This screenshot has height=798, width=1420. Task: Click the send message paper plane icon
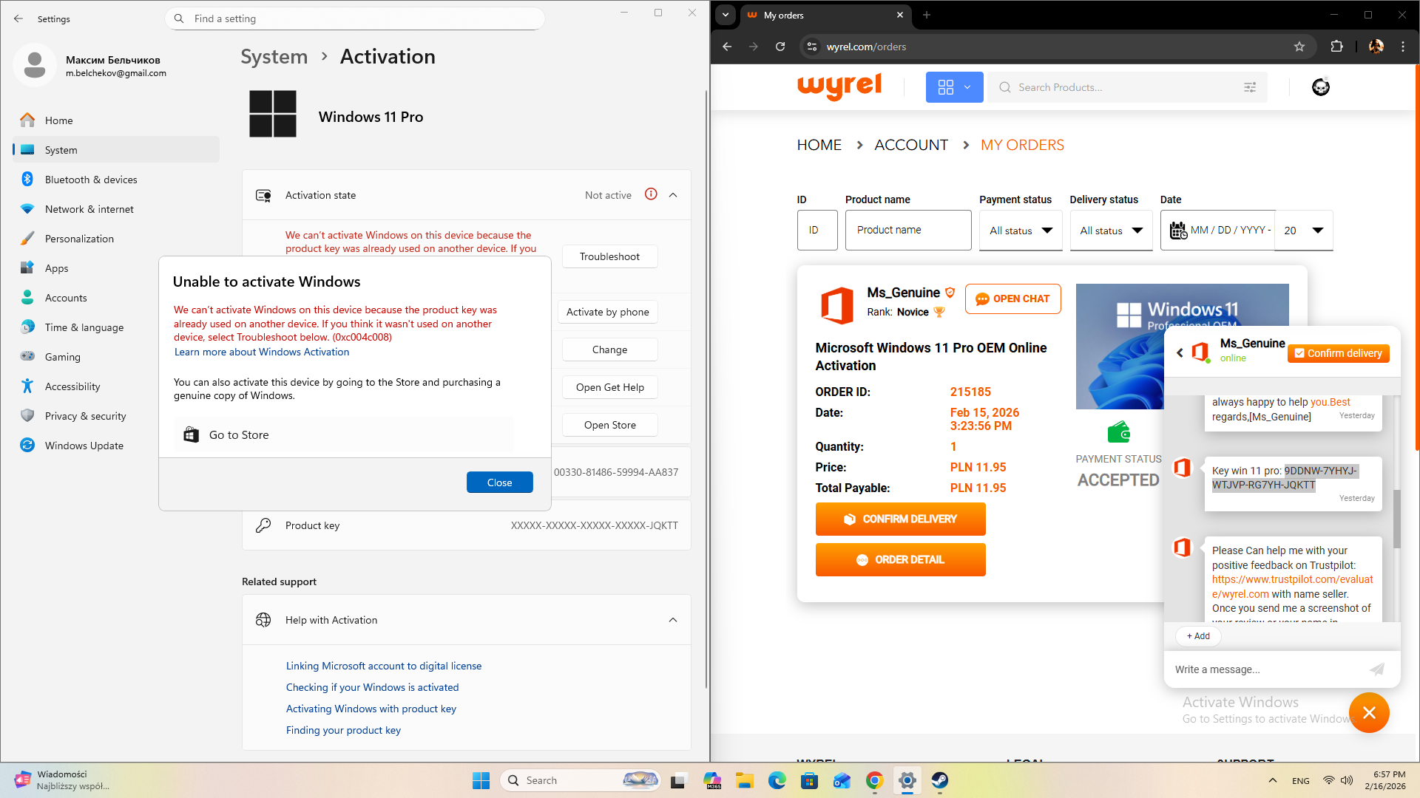point(1376,669)
